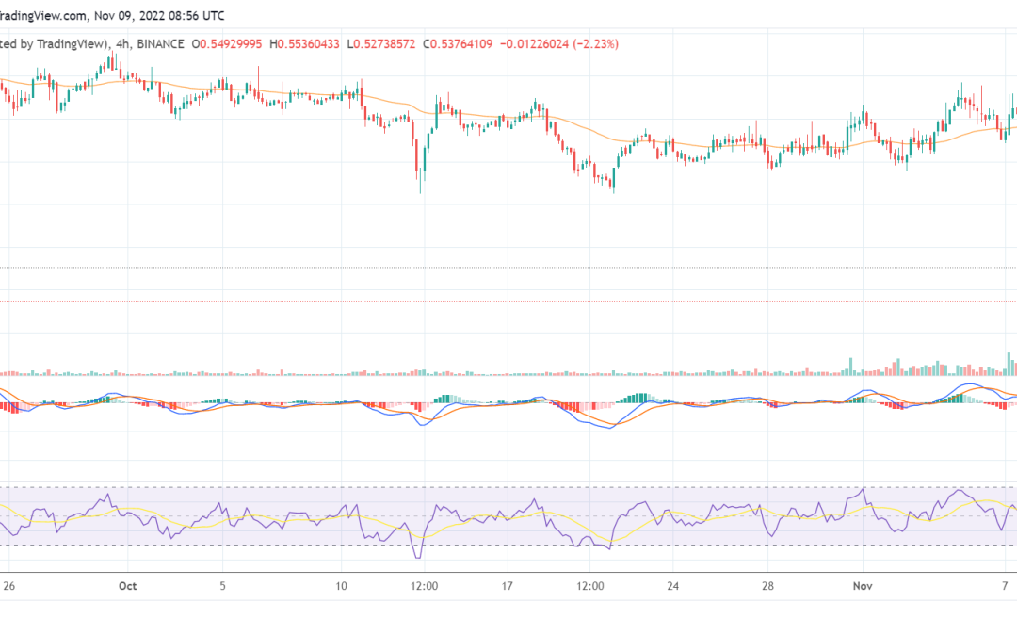The image size is (1017, 636).
Task: Click the open price value O0.54929995
Action: (x=227, y=44)
